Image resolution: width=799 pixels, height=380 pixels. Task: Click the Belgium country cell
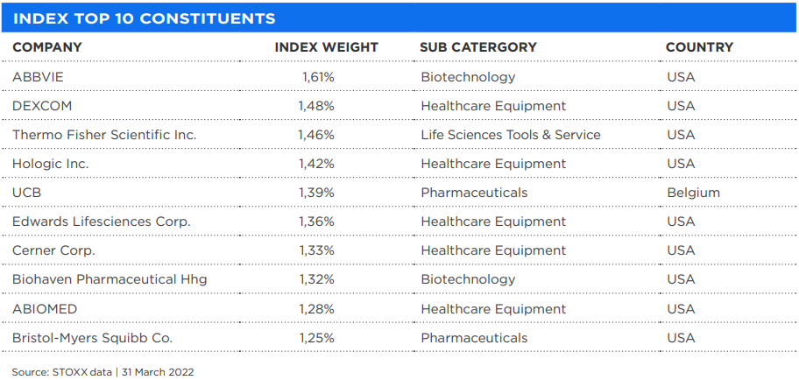pyautogui.click(x=693, y=193)
